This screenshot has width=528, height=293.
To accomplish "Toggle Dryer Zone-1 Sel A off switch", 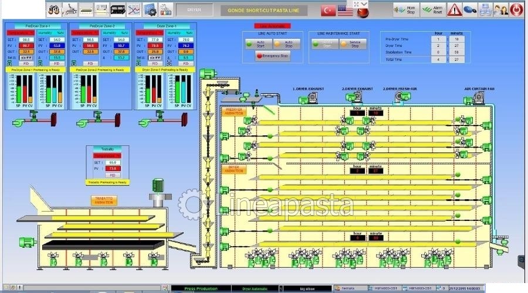I will 154,57.
